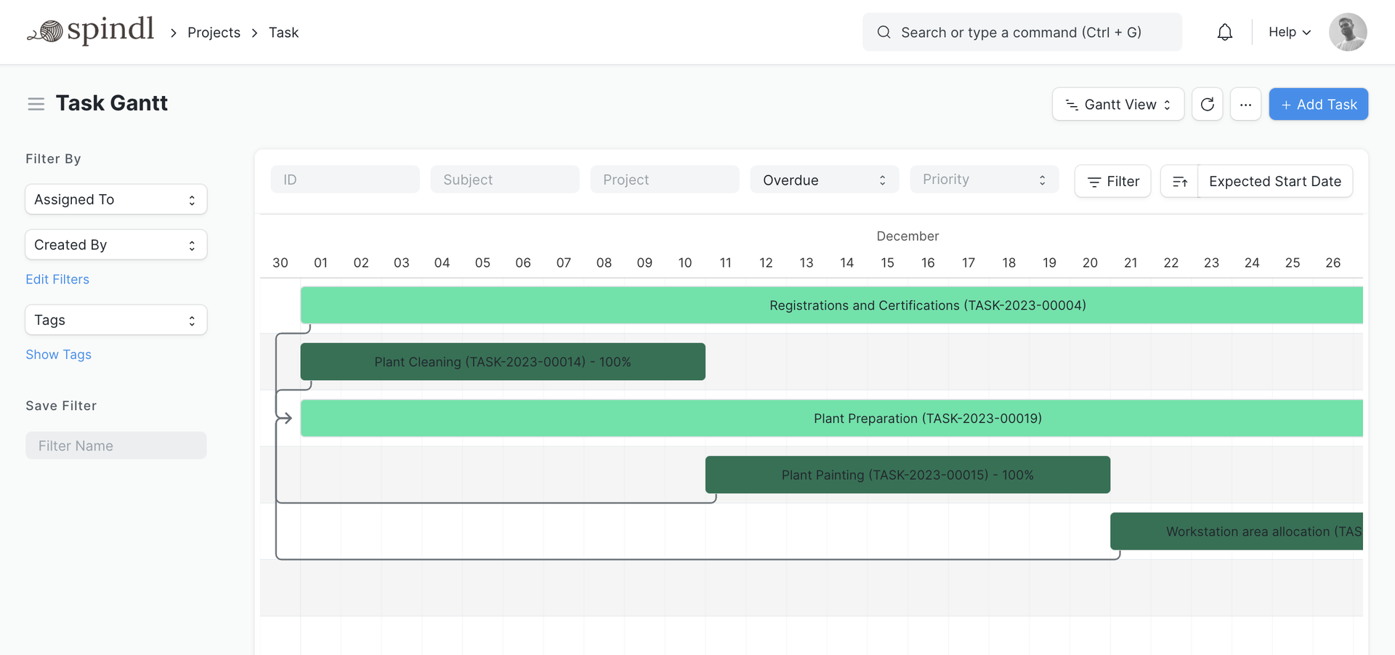Viewport: 1395px width, 655px height.
Task: Click date 26 in timeline header
Action: pos(1333,262)
